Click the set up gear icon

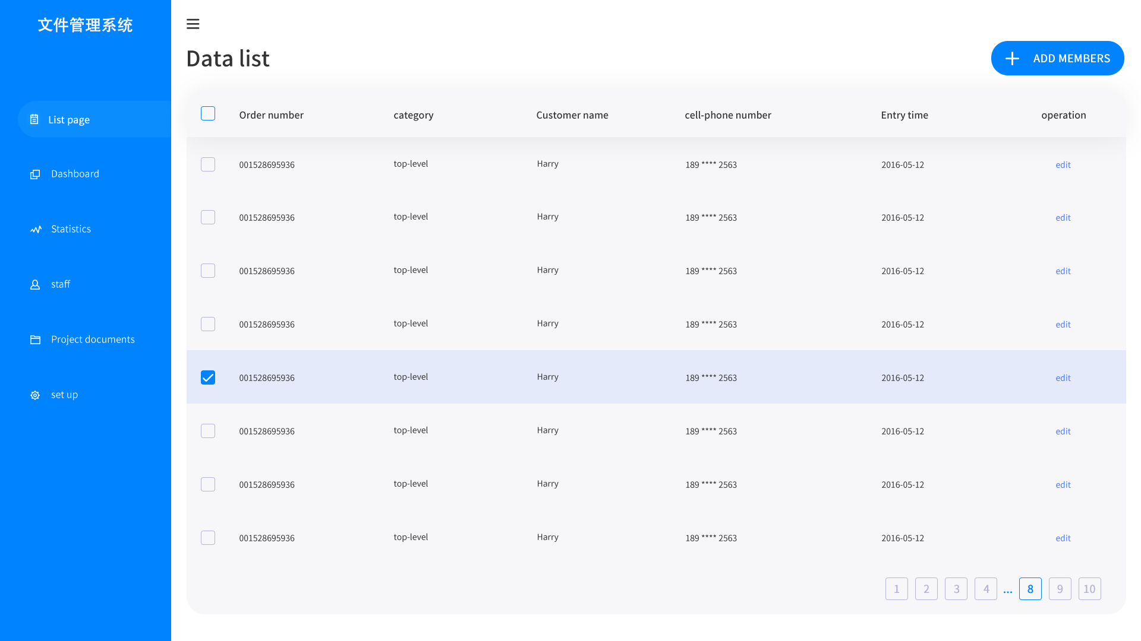point(35,395)
